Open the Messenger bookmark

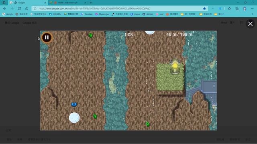[102, 14]
